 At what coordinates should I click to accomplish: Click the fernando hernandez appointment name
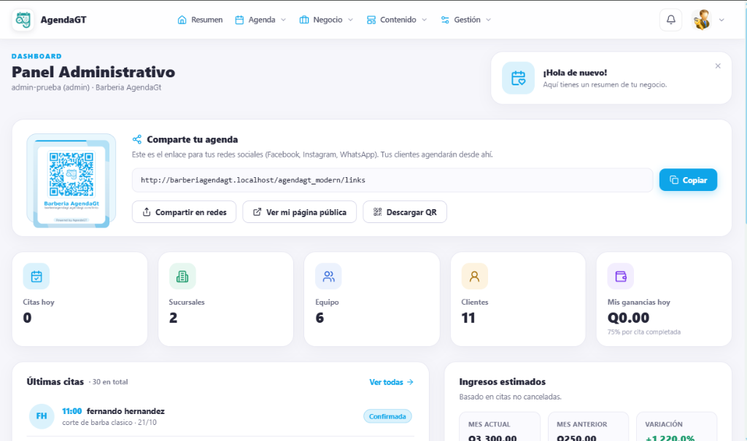point(125,411)
